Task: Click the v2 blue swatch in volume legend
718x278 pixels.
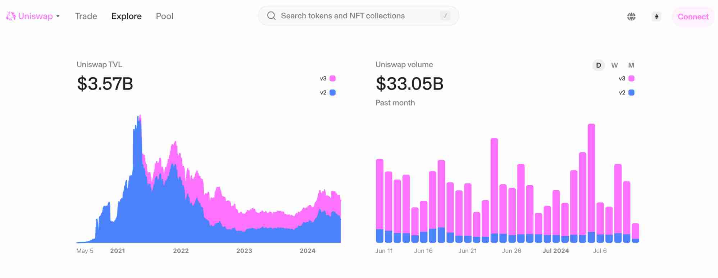Action: tap(632, 93)
